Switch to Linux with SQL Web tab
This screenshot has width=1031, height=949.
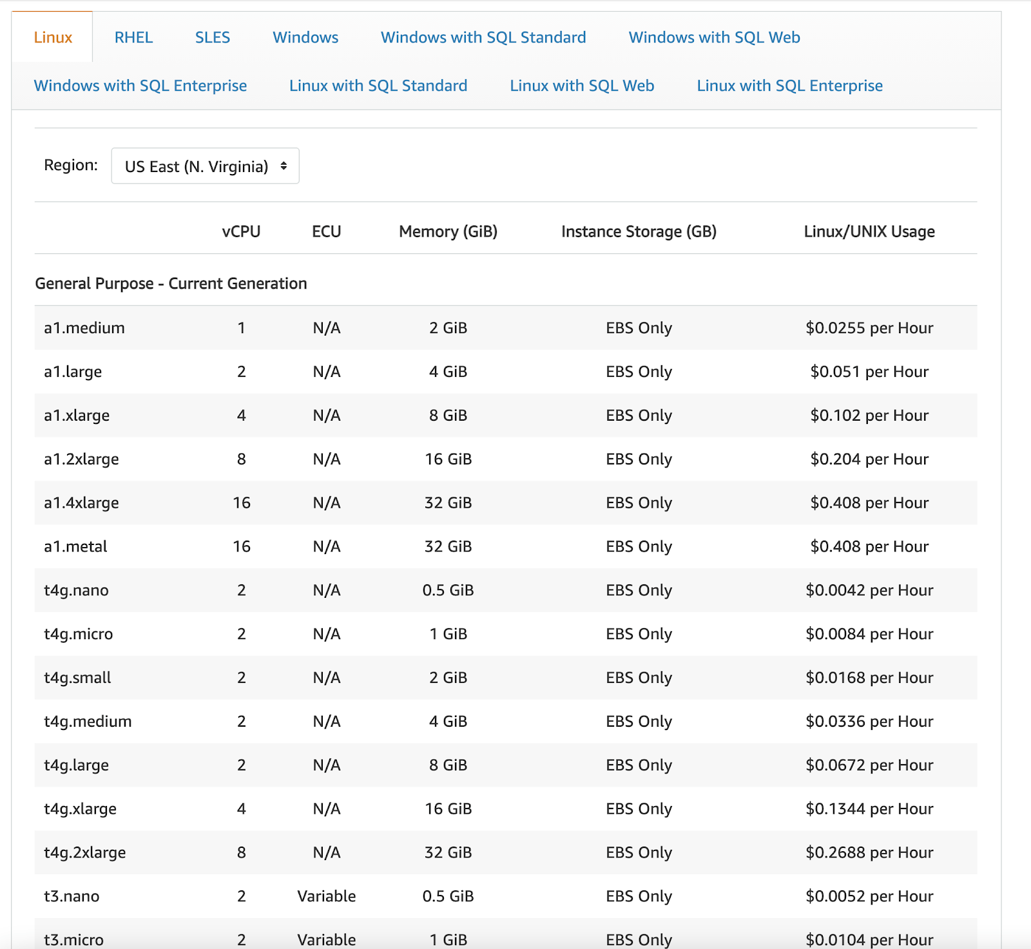tap(582, 86)
